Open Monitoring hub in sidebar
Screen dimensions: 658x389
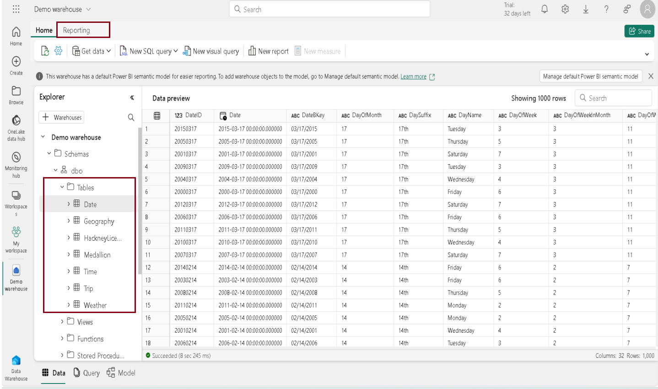tap(16, 165)
